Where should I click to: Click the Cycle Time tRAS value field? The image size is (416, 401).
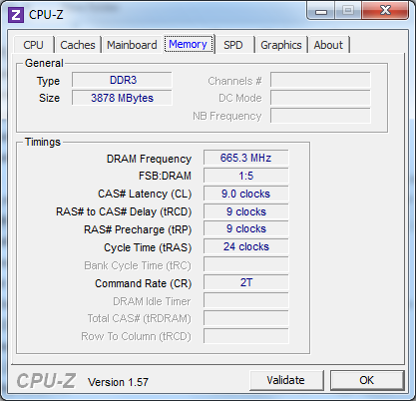tap(246, 246)
